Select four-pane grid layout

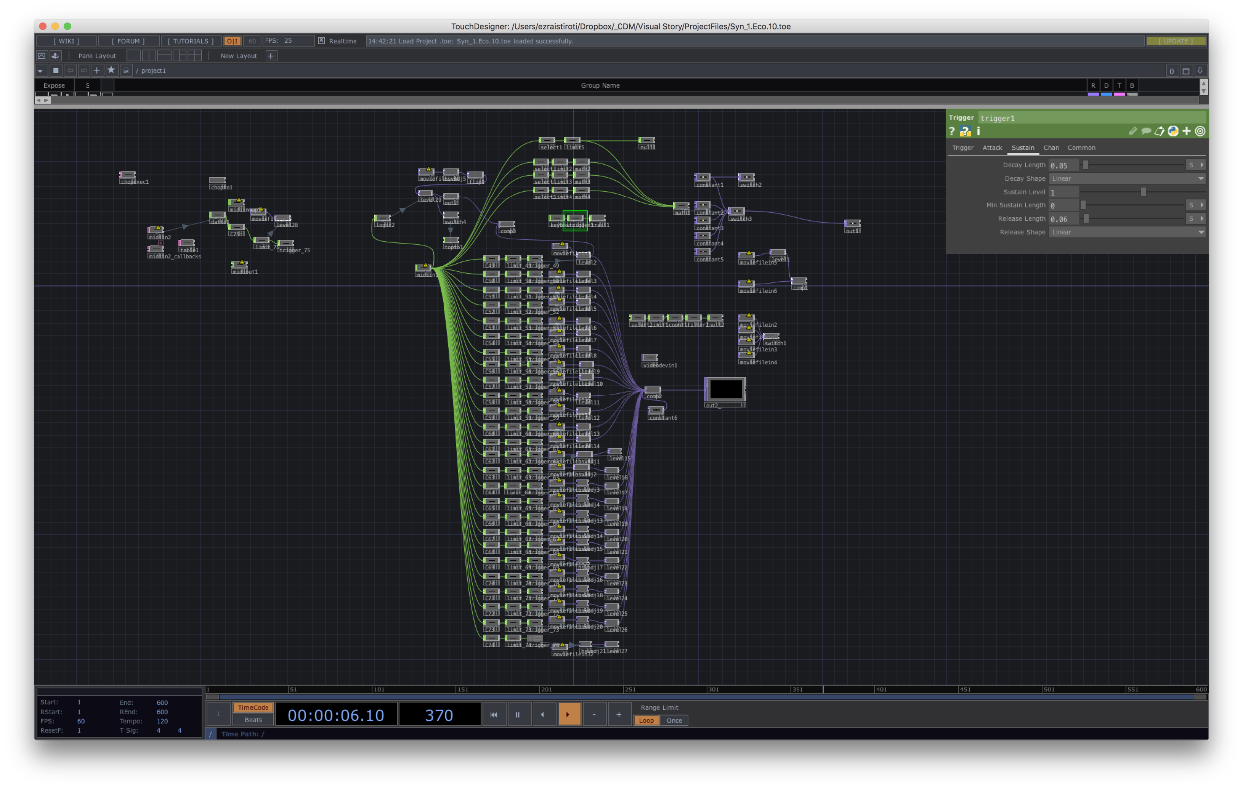point(195,56)
